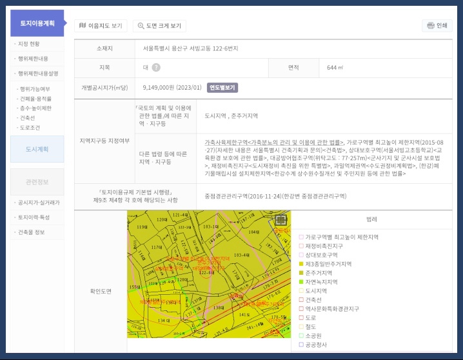The width and height of the screenshot is (463, 360).
Task: Click the 준주거지역 legend swatch
Action: pyautogui.click(x=301, y=273)
